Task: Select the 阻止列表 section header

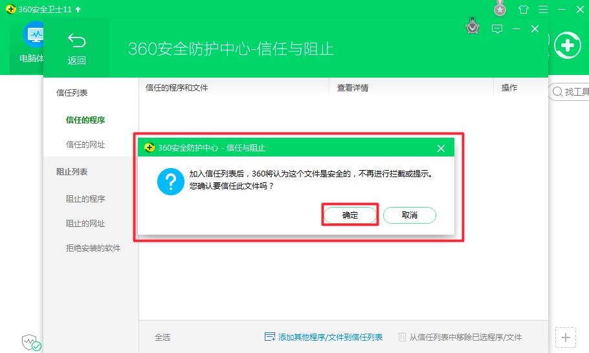Action: [72, 172]
